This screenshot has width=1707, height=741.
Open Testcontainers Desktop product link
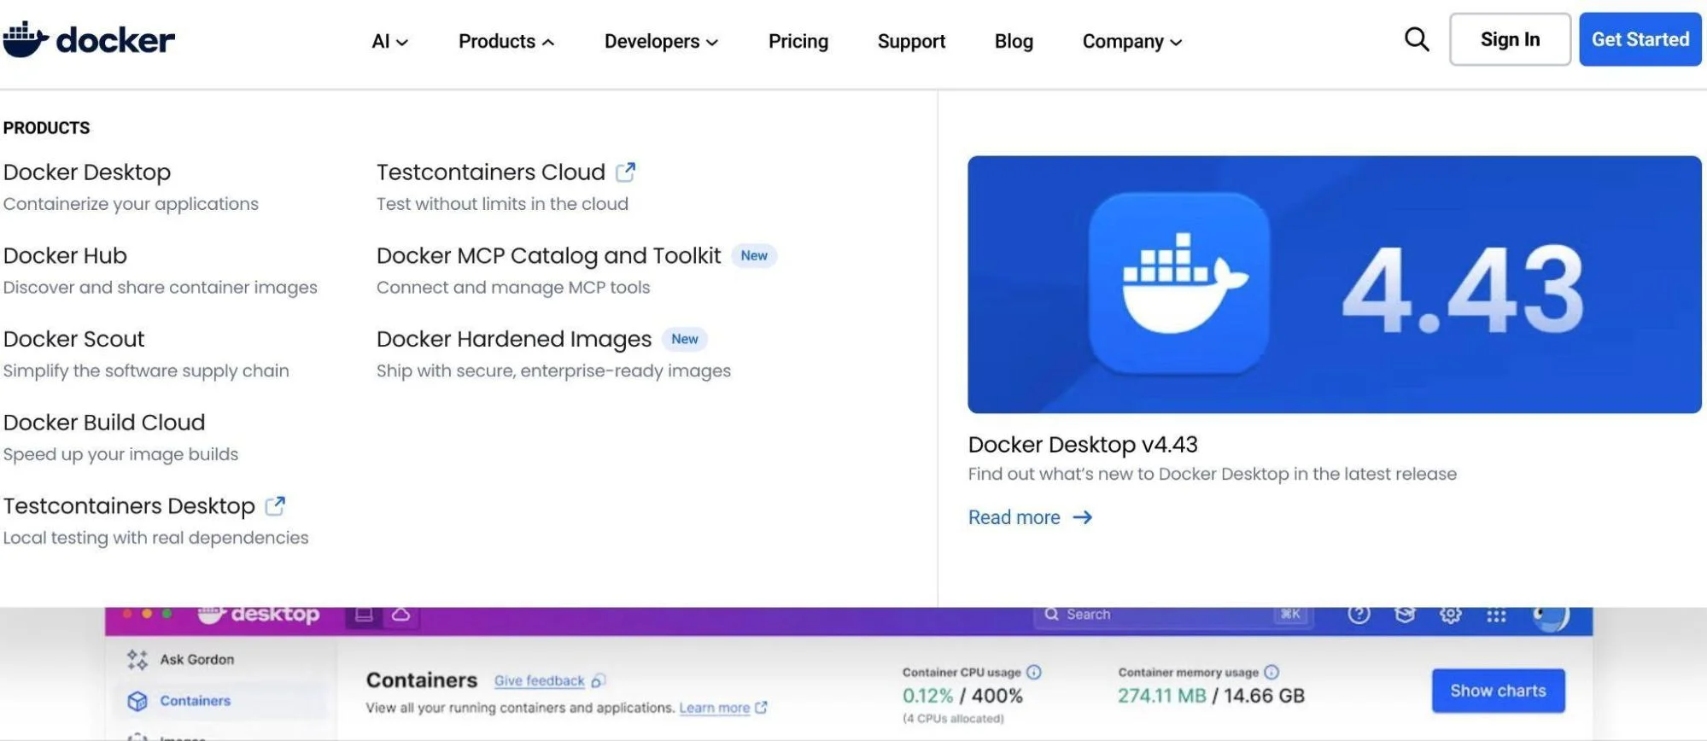pyautogui.click(x=129, y=505)
